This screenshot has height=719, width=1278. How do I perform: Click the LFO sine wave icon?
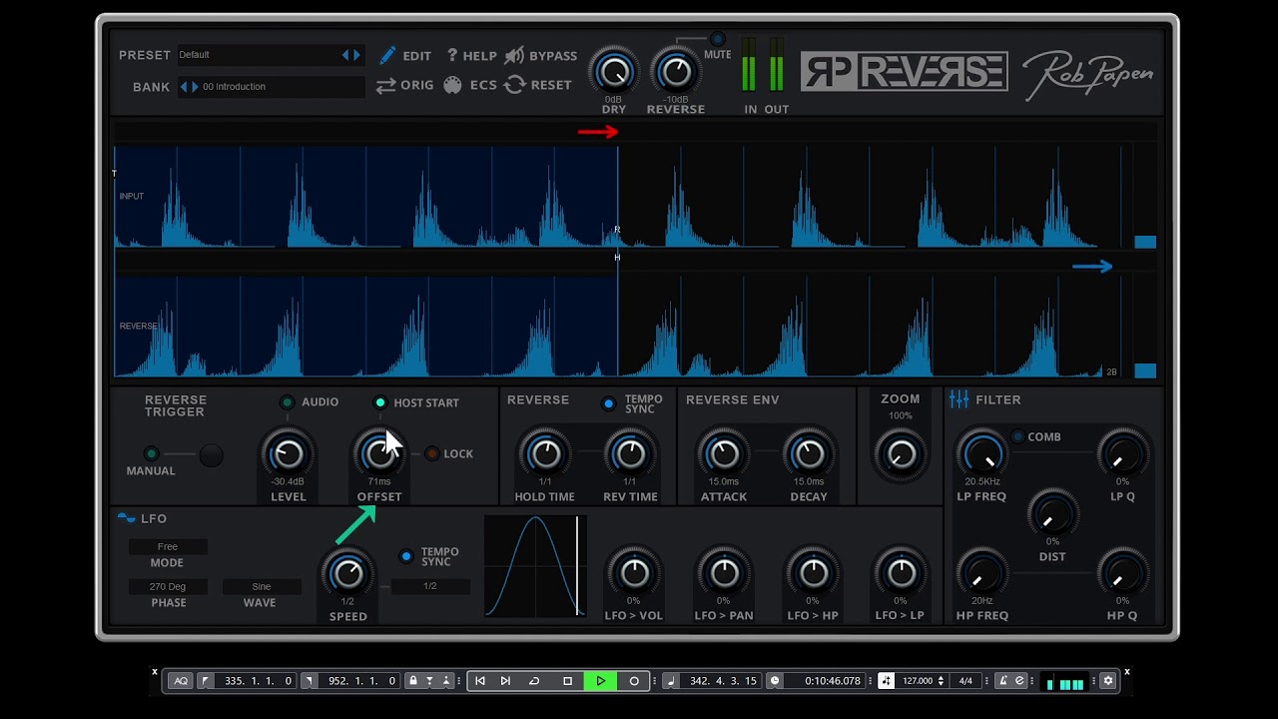126,518
